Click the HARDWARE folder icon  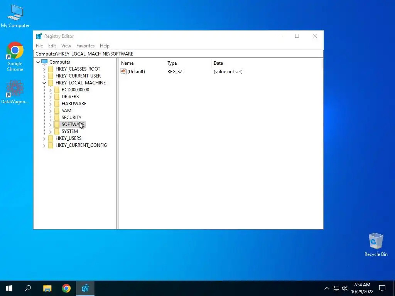pyautogui.click(x=57, y=104)
